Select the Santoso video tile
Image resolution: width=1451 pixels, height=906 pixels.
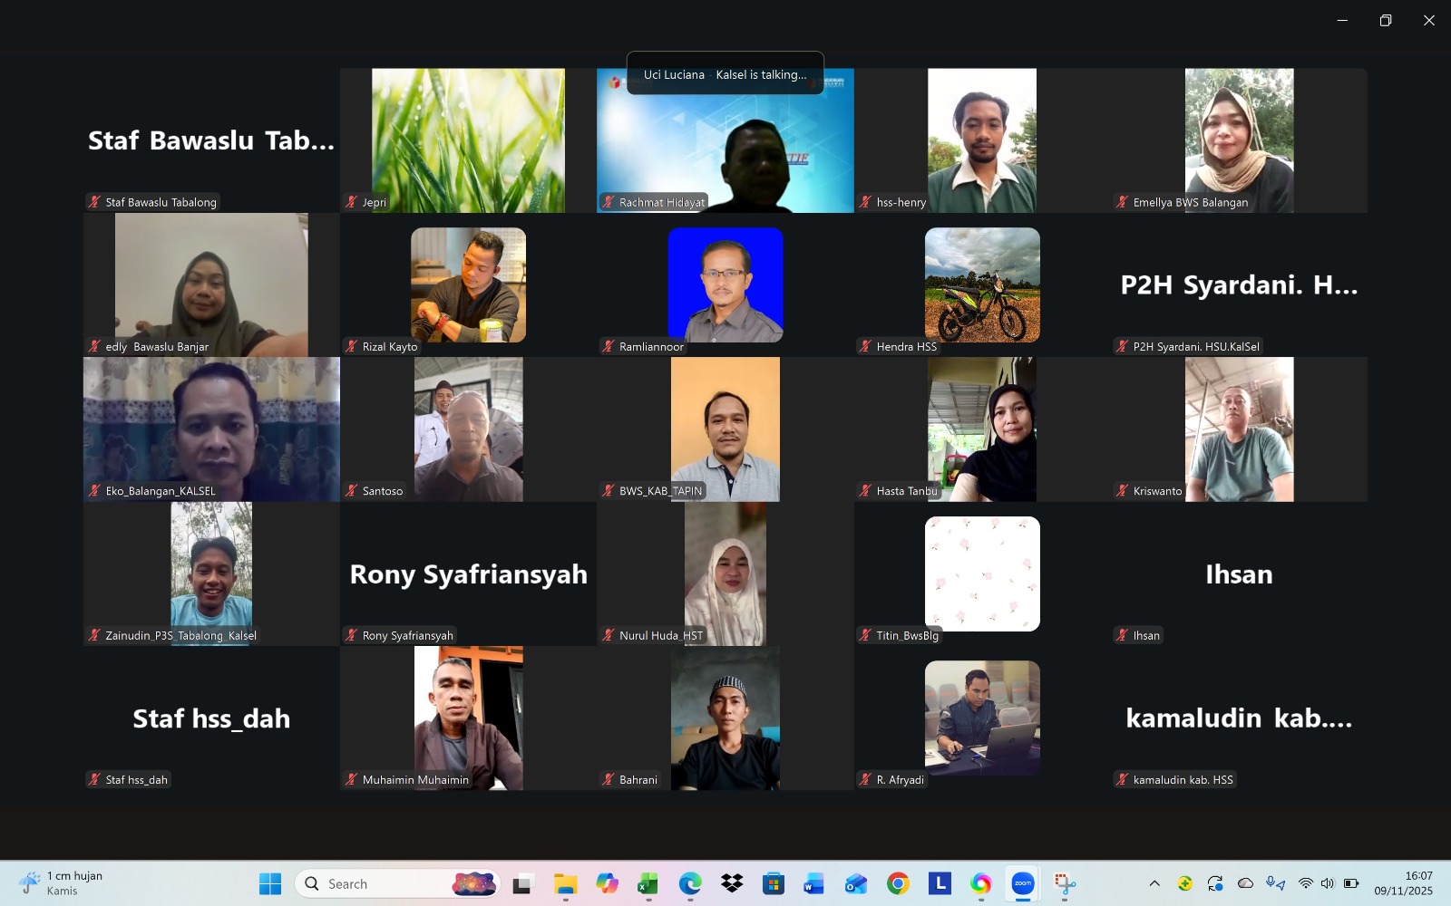coord(469,429)
